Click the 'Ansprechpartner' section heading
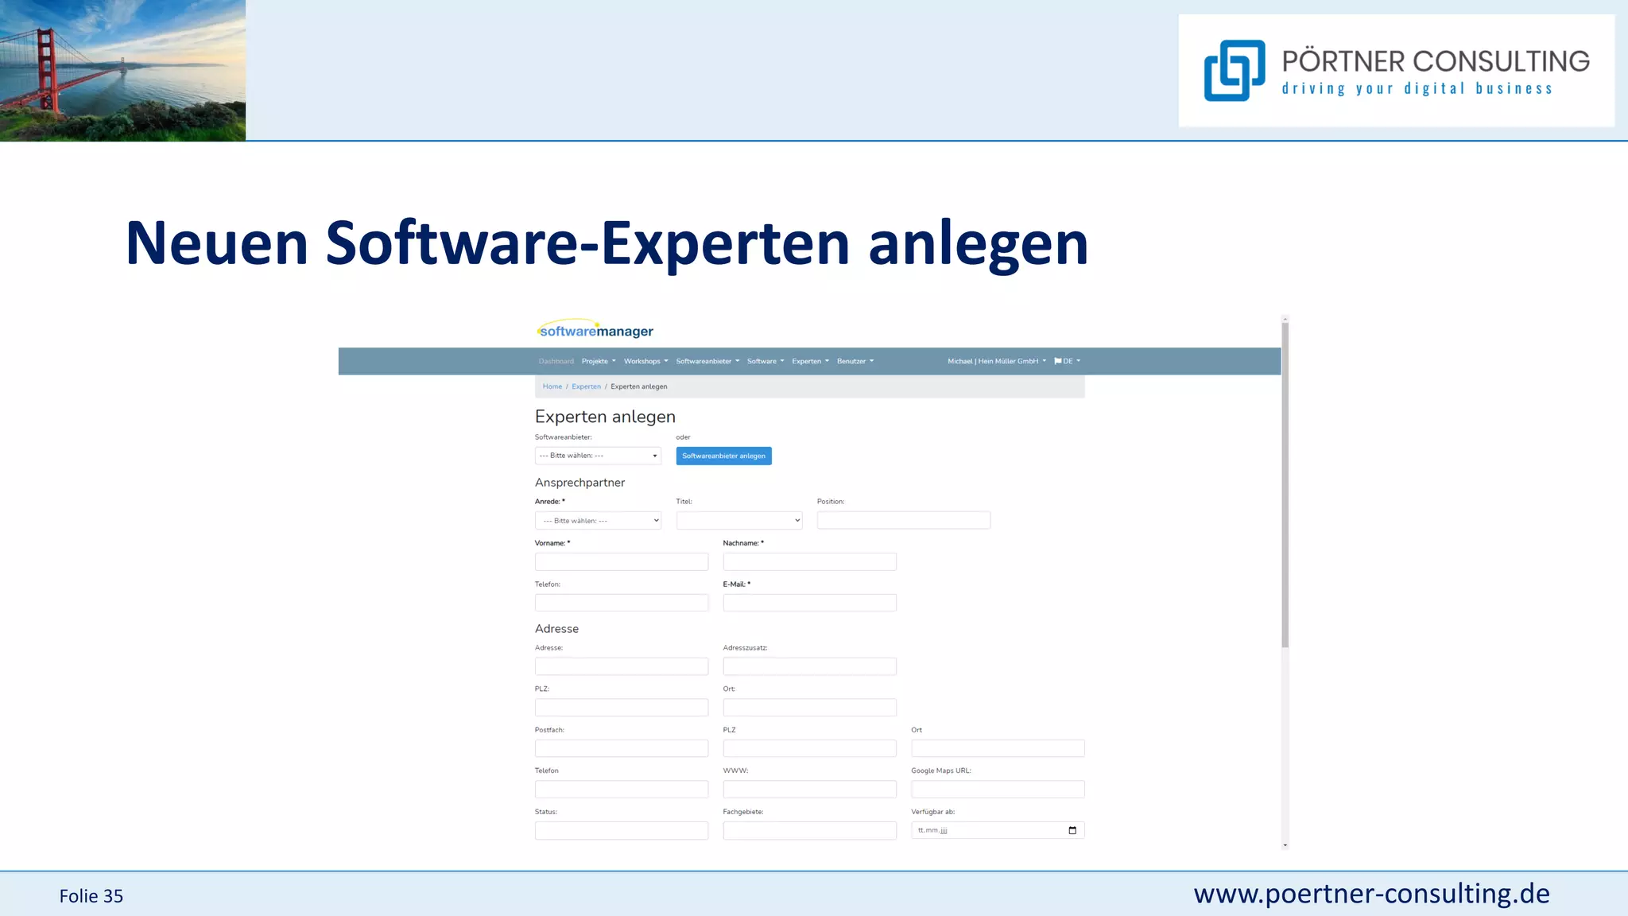Image resolution: width=1628 pixels, height=916 pixels. pos(579,483)
